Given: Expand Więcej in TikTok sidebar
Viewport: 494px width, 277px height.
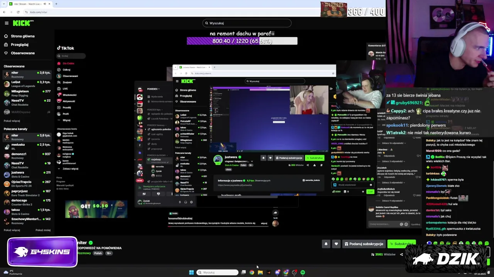Looking at the screenshot, I should pyautogui.click(x=64, y=120).
